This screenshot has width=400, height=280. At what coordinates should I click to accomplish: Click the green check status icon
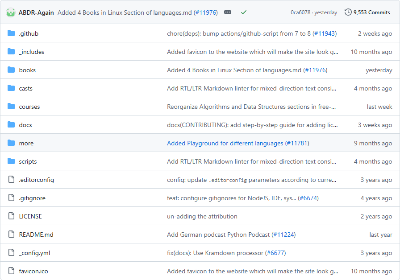coord(243,12)
